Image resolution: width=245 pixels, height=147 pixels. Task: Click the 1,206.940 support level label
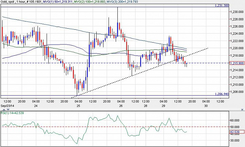(x=222, y=94)
